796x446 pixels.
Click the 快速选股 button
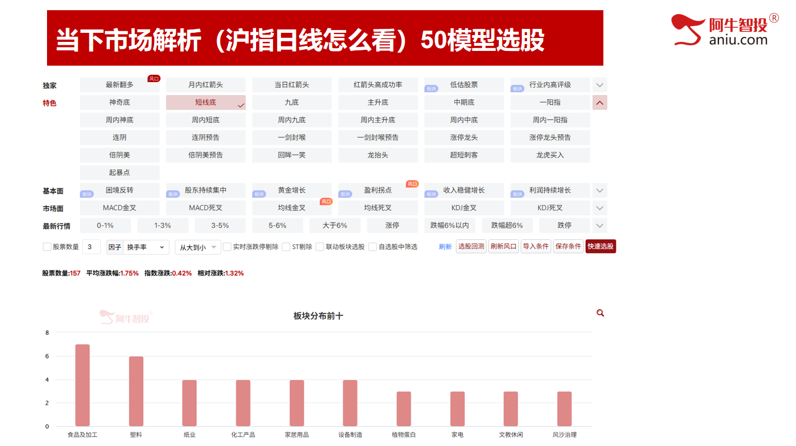pyautogui.click(x=601, y=246)
